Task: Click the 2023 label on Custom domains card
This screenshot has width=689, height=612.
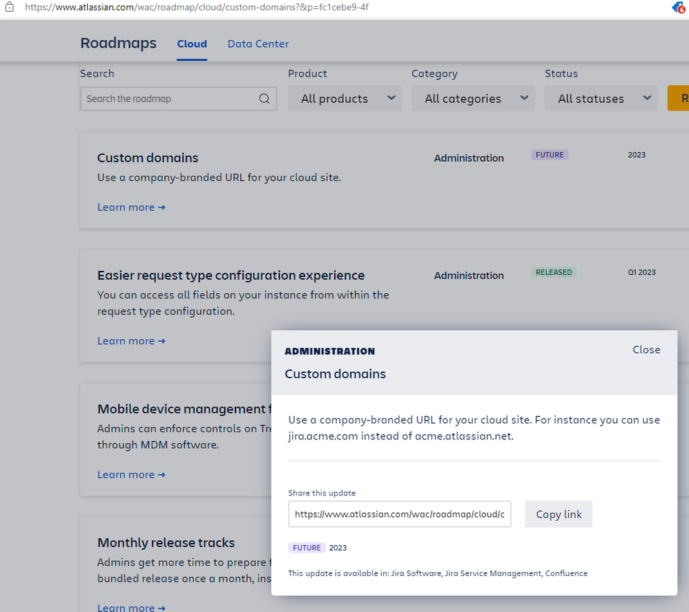Action: click(637, 155)
